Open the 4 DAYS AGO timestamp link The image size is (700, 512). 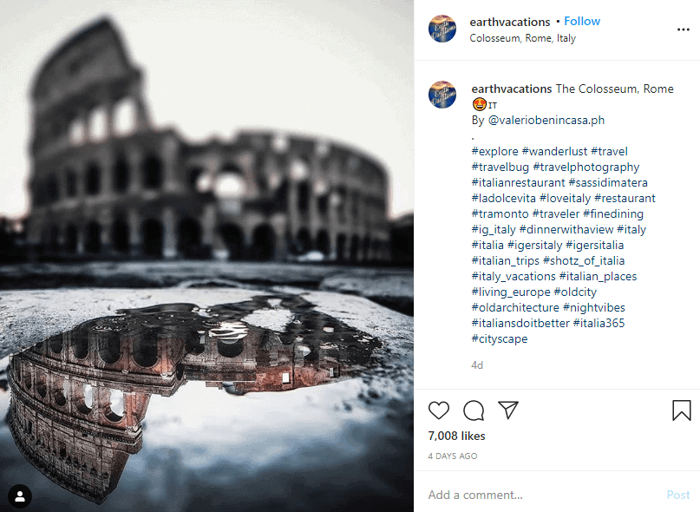tap(453, 456)
